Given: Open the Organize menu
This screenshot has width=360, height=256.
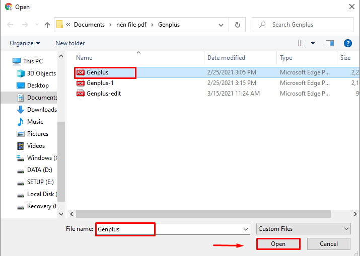Looking at the screenshot, I should click(25, 43).
